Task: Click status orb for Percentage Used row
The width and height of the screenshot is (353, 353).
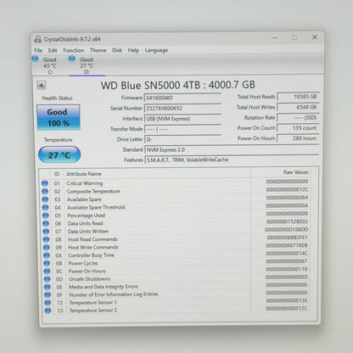Action: 46,216
